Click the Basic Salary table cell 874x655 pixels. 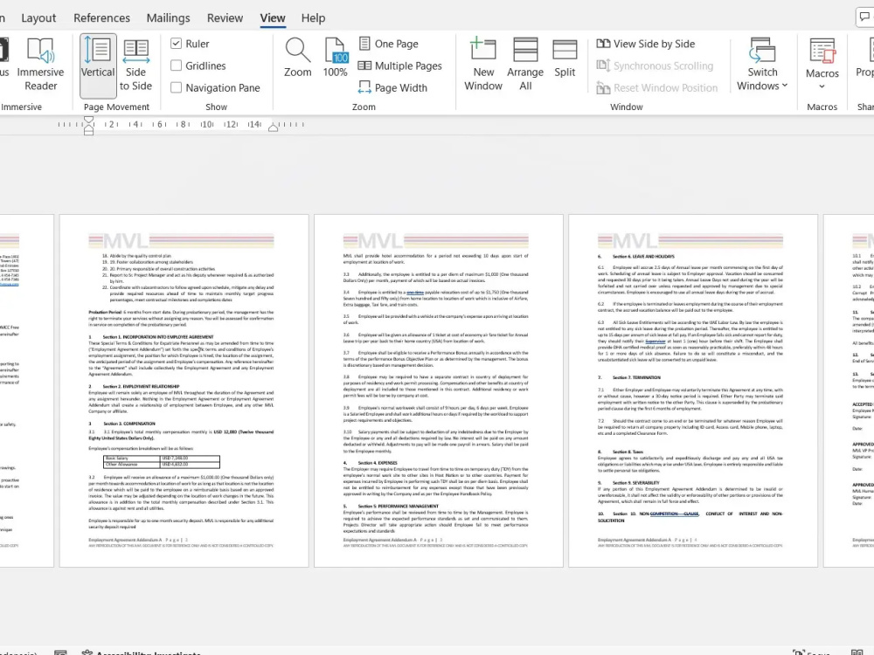click(x=132, y=458)
